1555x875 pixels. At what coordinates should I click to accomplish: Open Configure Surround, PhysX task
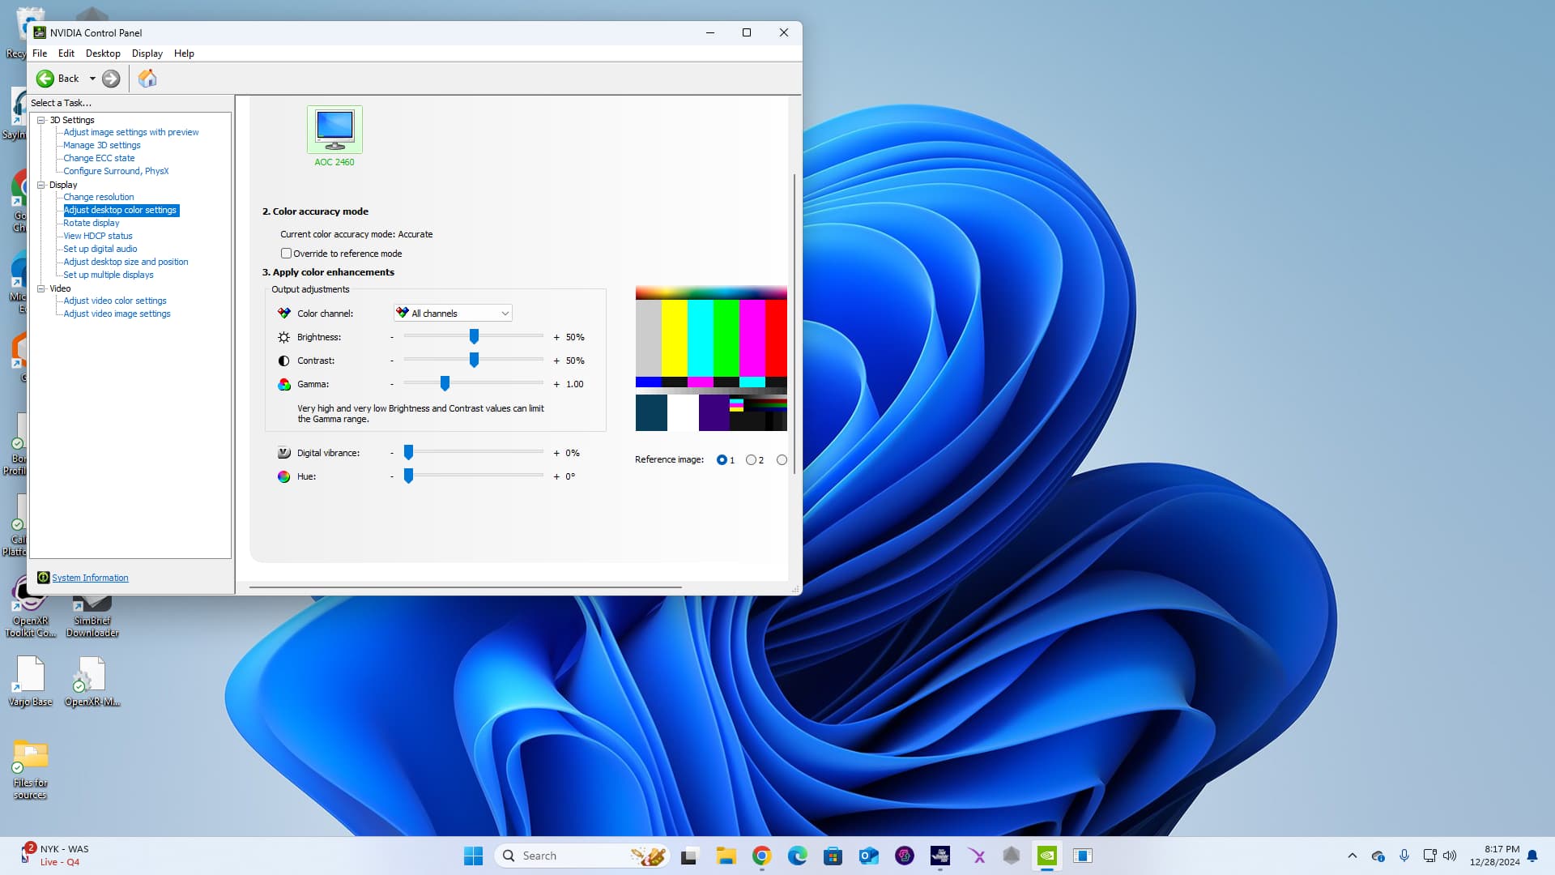[116, 171]
